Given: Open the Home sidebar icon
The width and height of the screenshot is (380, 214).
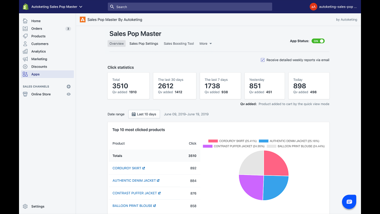Looking at the screenshot, I should pyautogui.click(x=25, y=21).
